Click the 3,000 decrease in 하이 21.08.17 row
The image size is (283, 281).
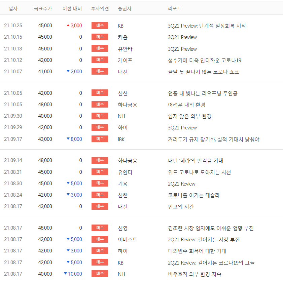[74, 250]
